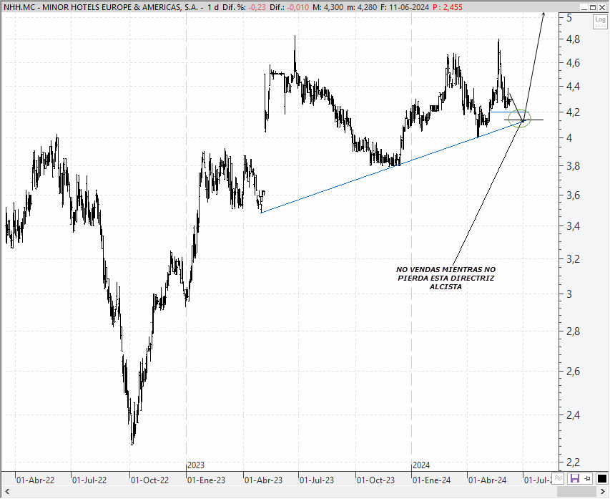The width and height of the screenshot is (610, 499).
Task: Click the 01-Abr-24 date axis label
Action: tap(488, 480)
